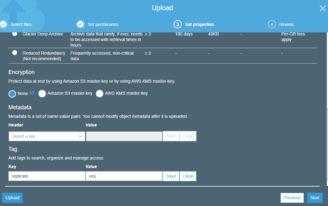Click the info icon next to None
The image size is (328, 206).
pos(32,93)
